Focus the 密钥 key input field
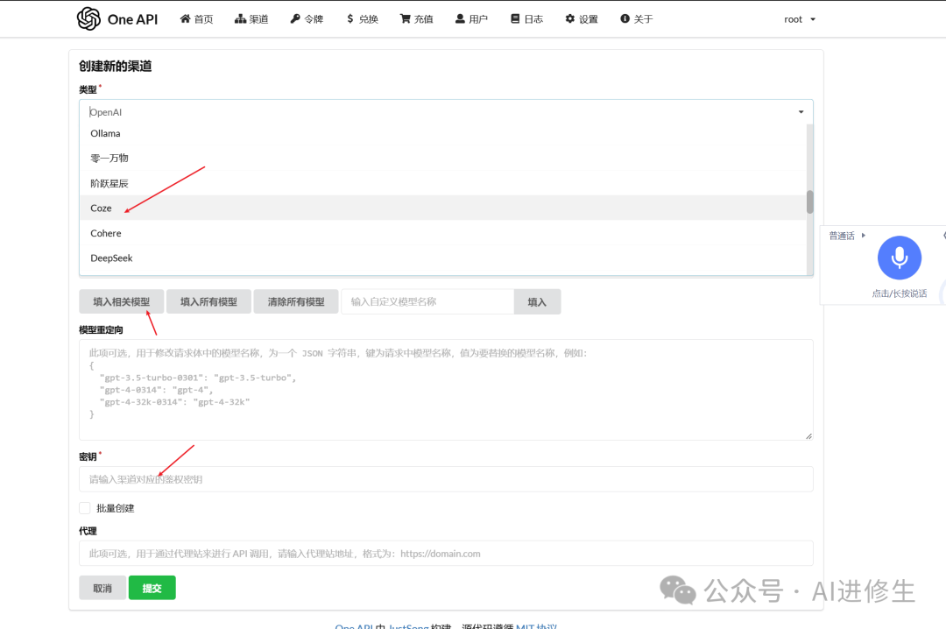 point(446,479)
